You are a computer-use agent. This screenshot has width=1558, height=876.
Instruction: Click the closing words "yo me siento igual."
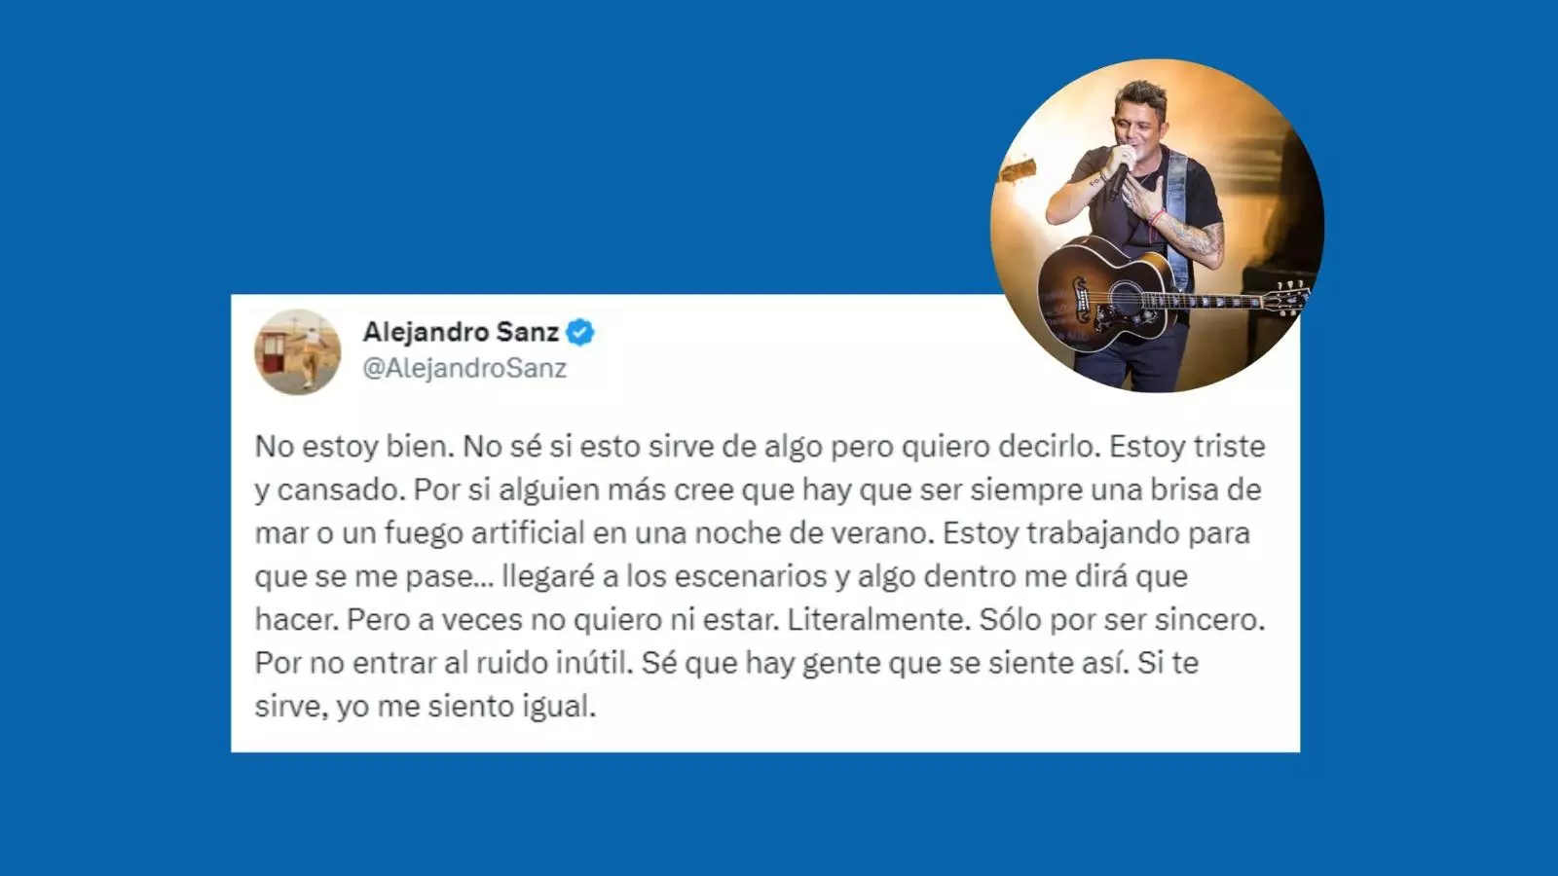point(465,707)
